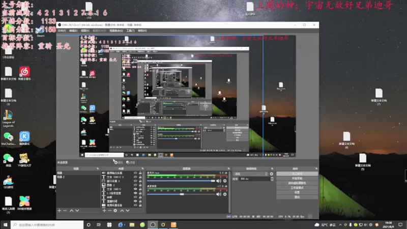The width and height of the screenshot is (407, 229).
Task: Toggle visibility of 直播时间 source
Action: click(x=135, y=201)
